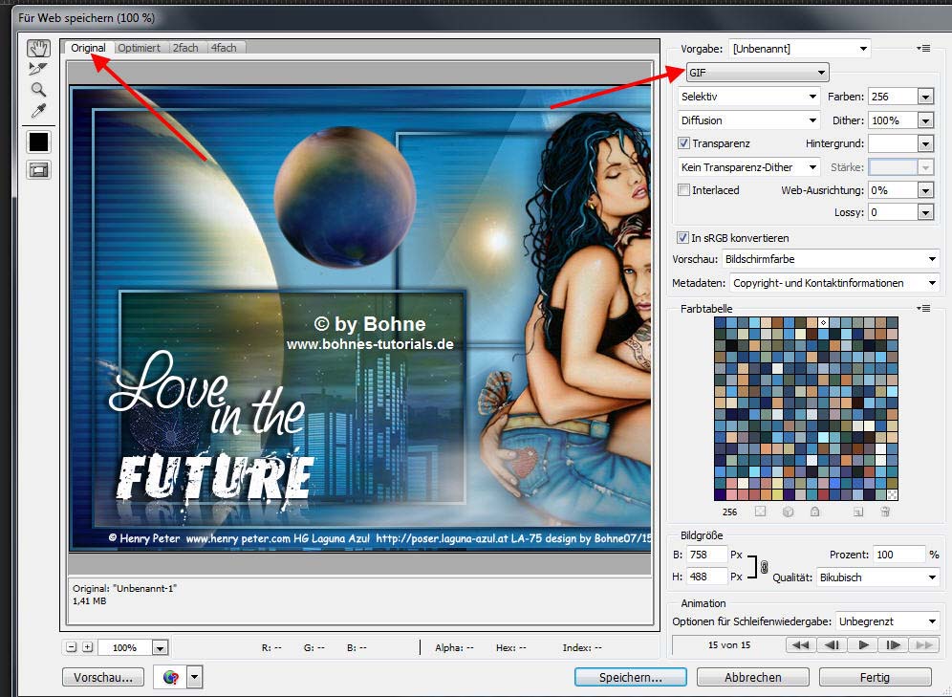Play the animation
Viewport: 952px width, 697px height.
point(863,645)
